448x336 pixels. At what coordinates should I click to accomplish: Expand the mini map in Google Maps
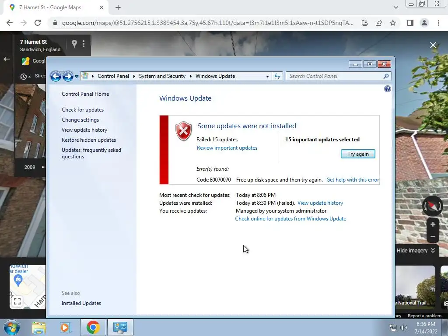coord(17,301)
